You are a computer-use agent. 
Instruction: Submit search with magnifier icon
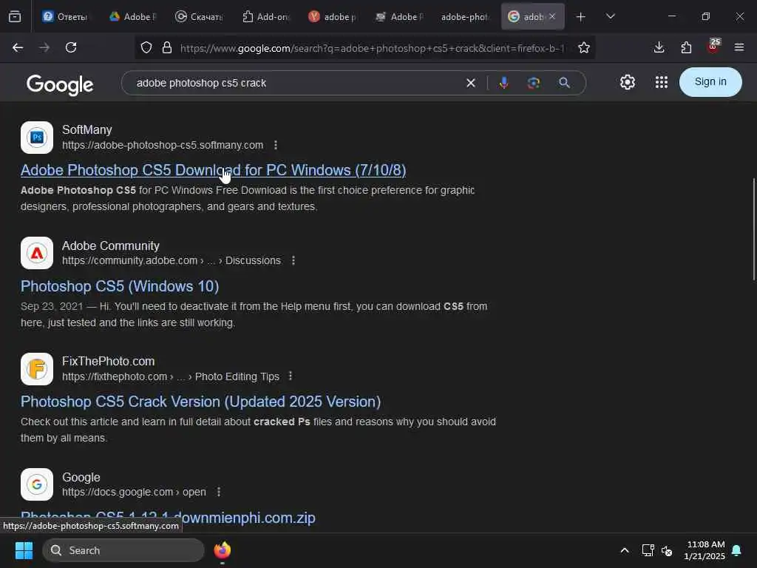click(x=564, y=83)
